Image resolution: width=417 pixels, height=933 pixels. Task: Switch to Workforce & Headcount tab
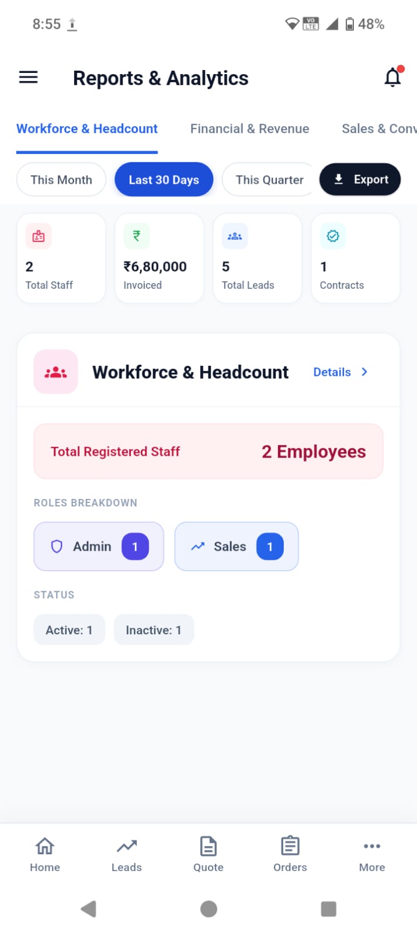tap(87, 128)
